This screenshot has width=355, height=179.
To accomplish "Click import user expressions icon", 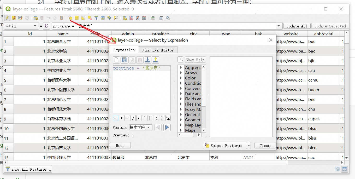I will [x=148, y=60].
